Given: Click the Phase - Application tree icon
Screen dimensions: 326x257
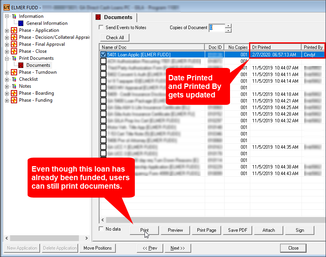Looking at the screenshot, I should coord(14,30).
